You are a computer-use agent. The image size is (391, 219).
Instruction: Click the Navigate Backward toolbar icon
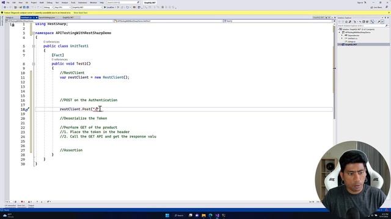click(x=5, y=7)
